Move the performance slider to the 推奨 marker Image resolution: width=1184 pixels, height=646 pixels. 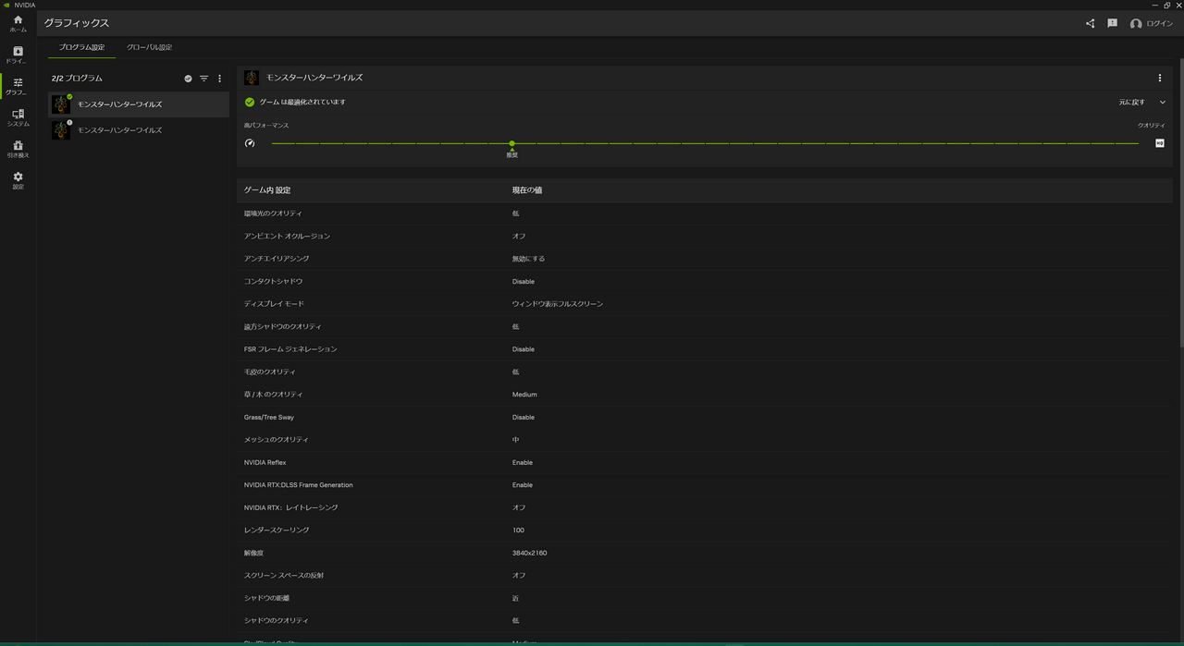click(x=512, y=144)
